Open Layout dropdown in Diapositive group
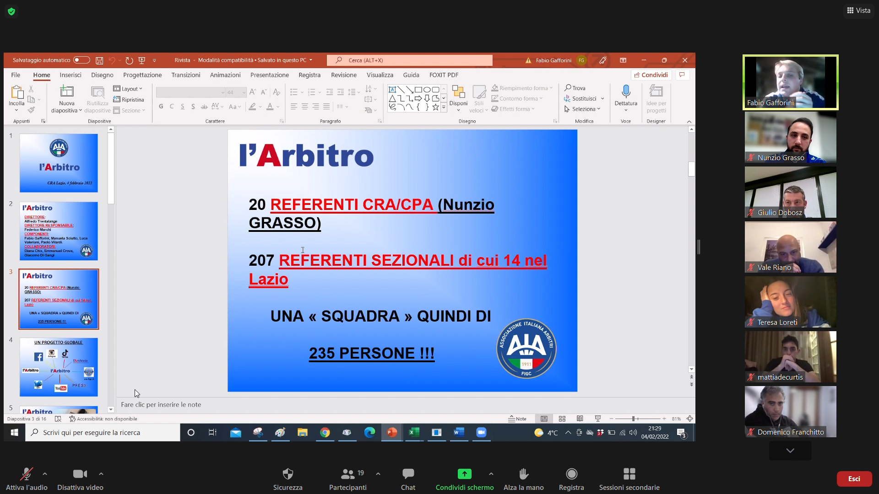This screenshot has width=879, height=494. tap(128, 89)
